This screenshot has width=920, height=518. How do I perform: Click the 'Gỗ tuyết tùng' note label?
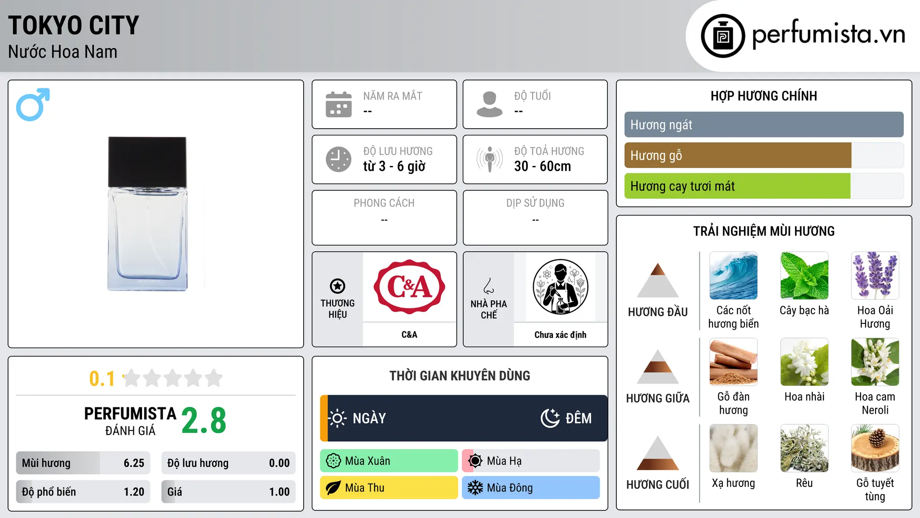point(875,490)
